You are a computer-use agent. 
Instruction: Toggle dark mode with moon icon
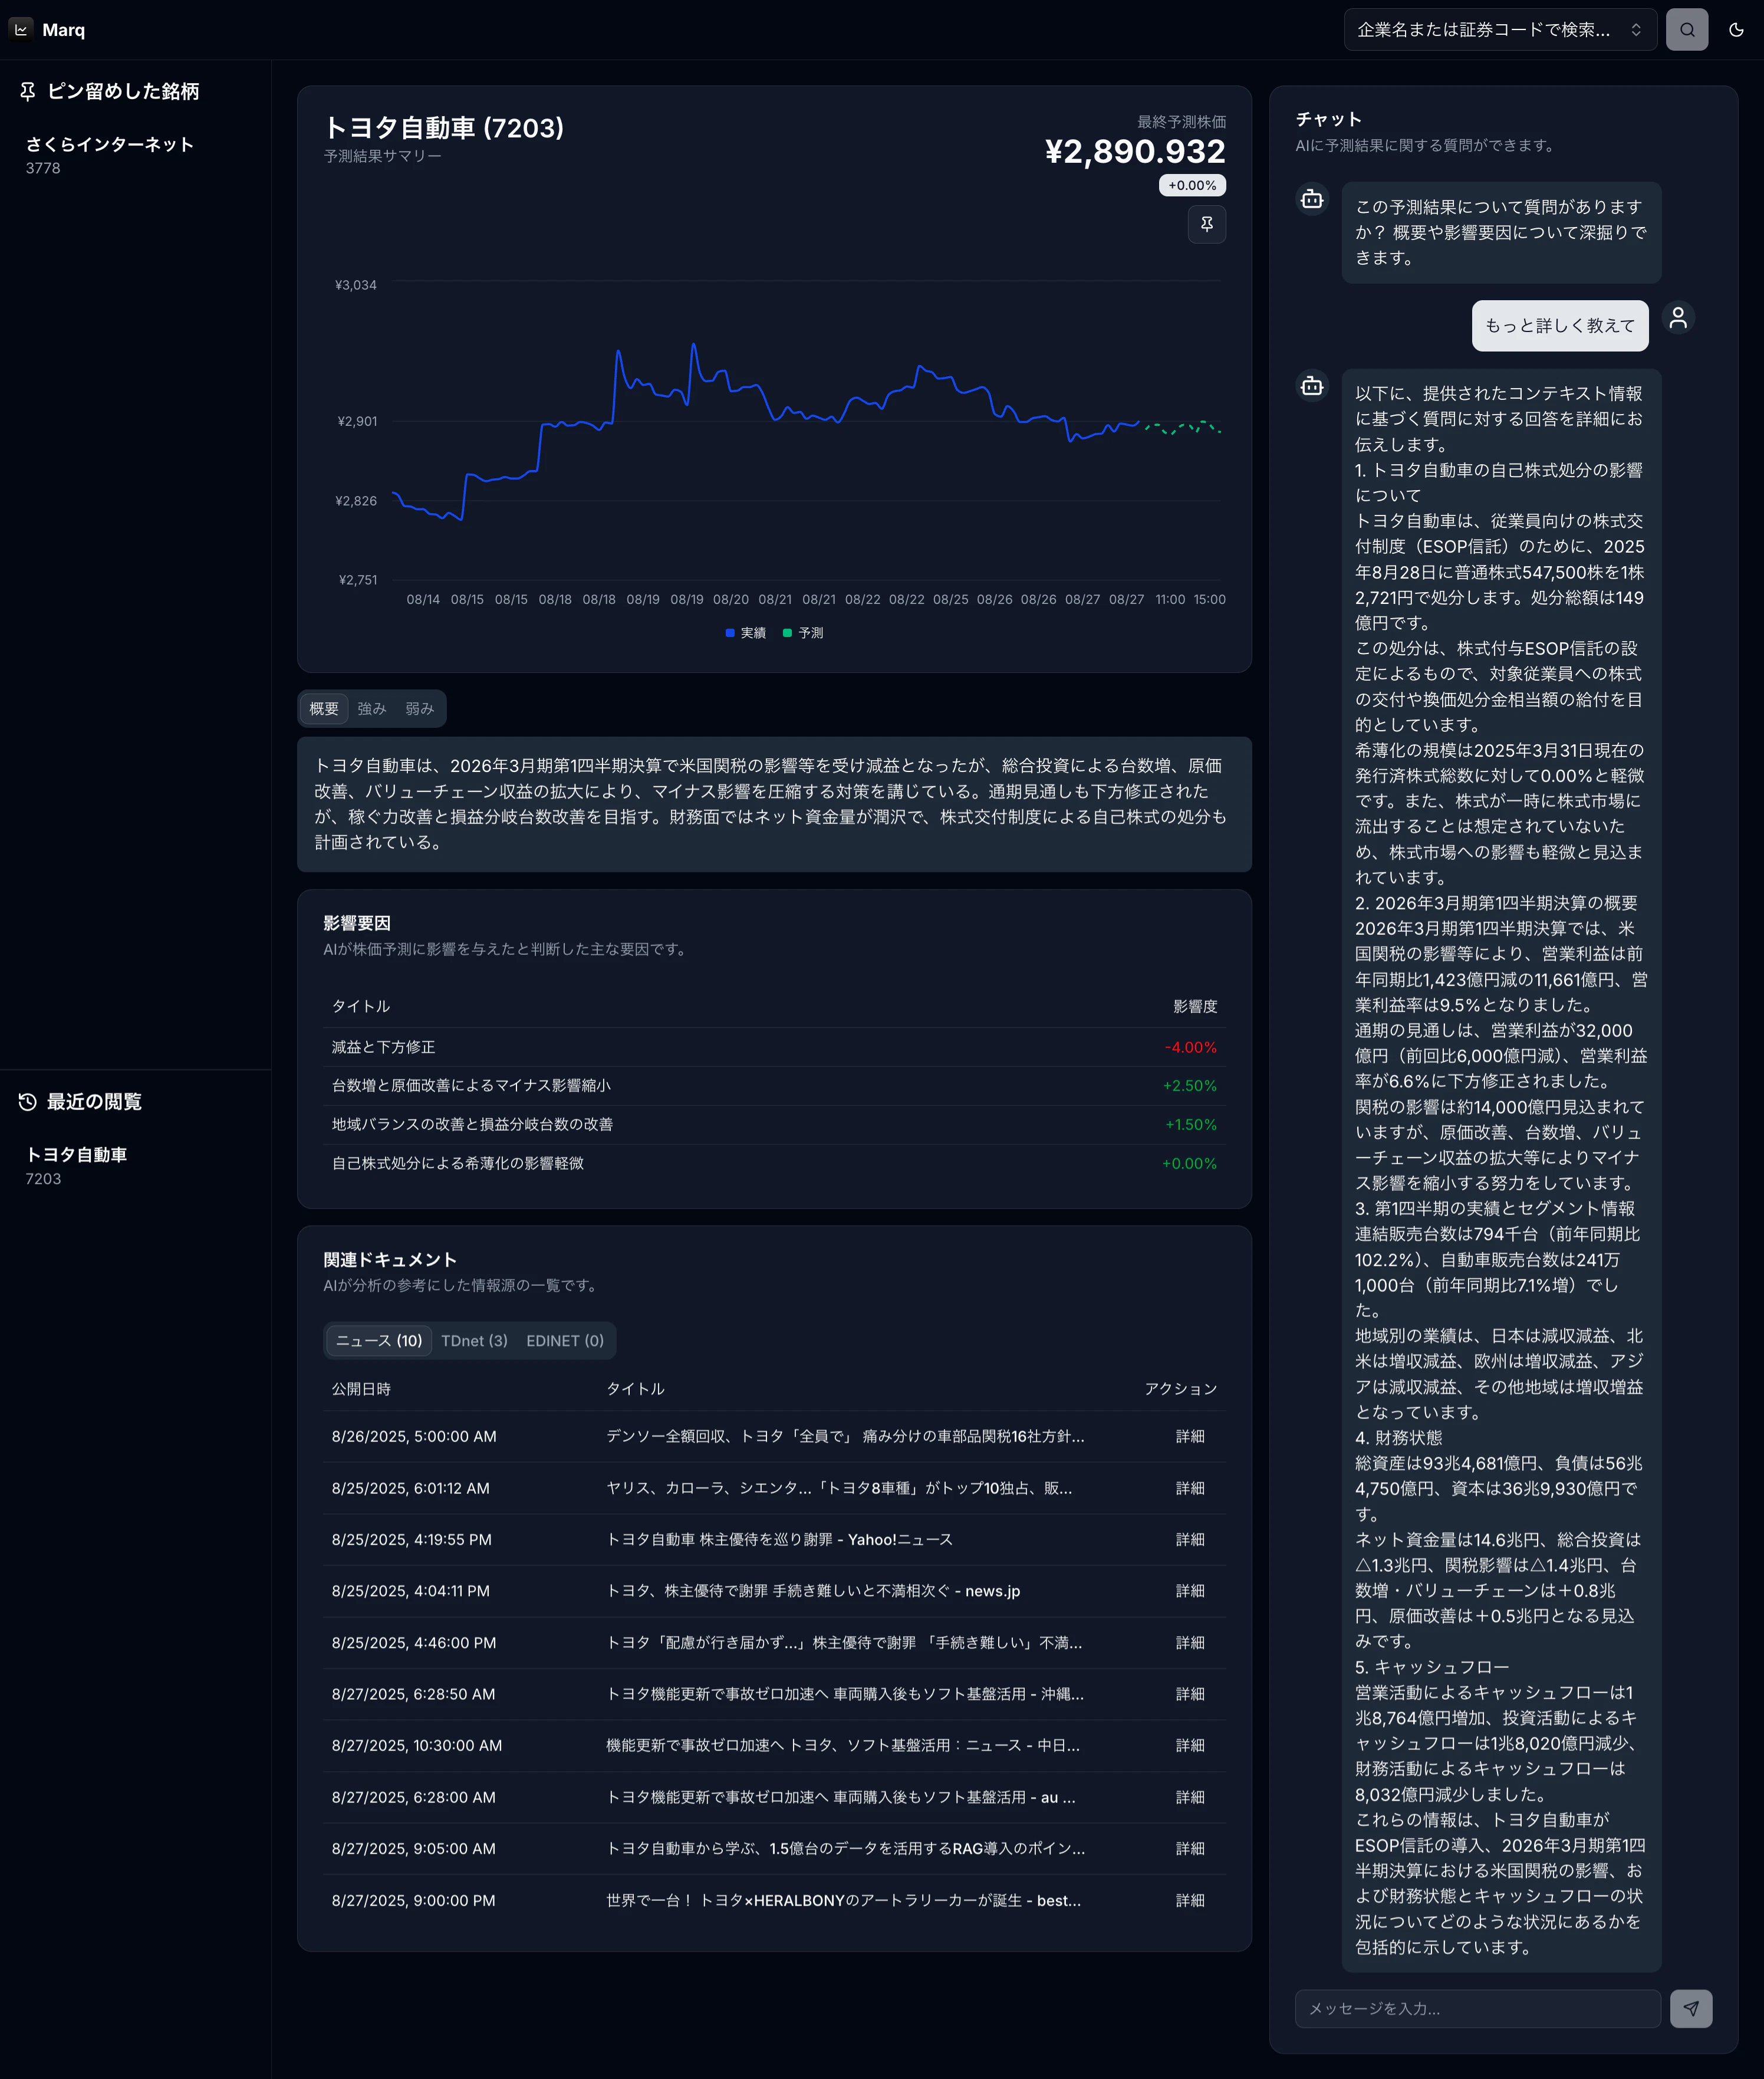[1736, 30]
